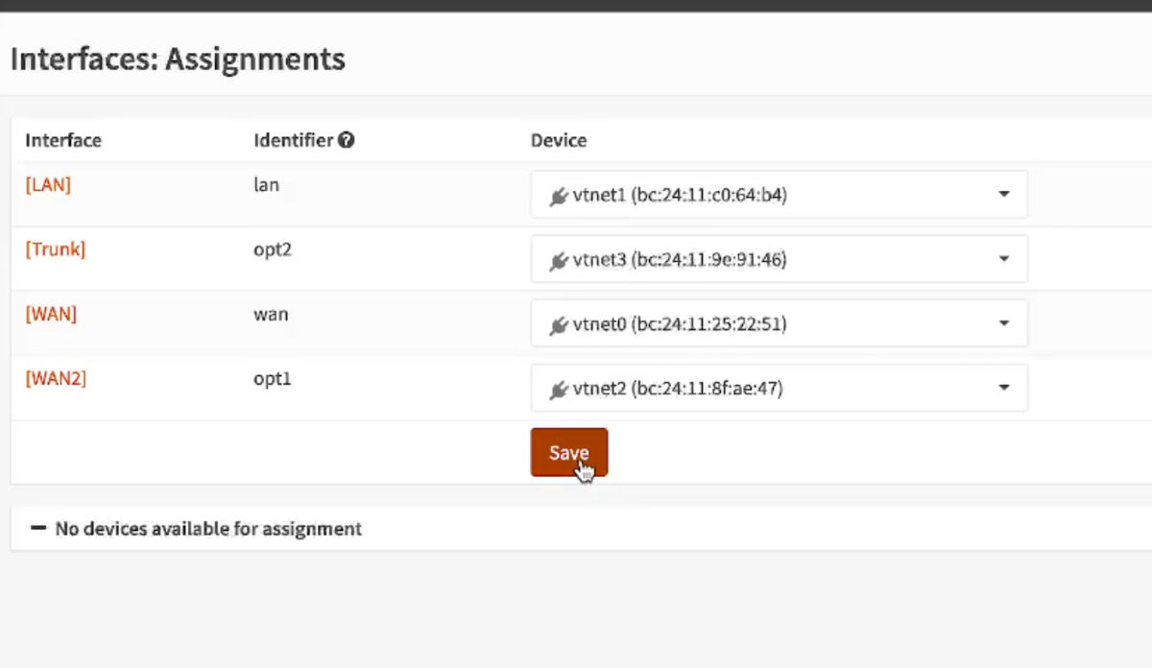Image resolution: width=1152 pixels, height=668 pixels.
Task: Click the minus icon before No devices available
Action: pyautogui.click(x=38, y=528)
